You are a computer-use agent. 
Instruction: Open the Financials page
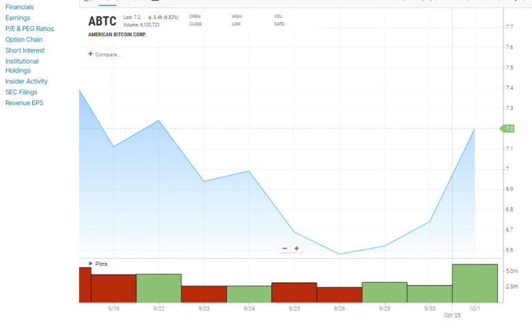[x=20, y=7]
